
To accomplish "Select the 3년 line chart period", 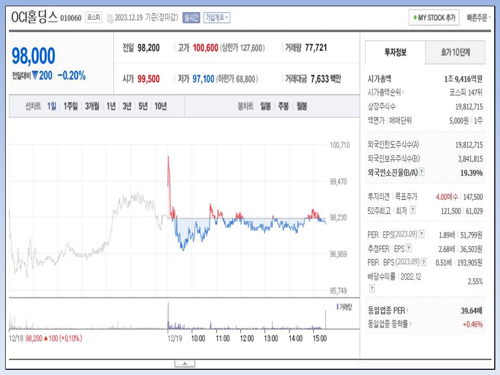I will 127,106.
